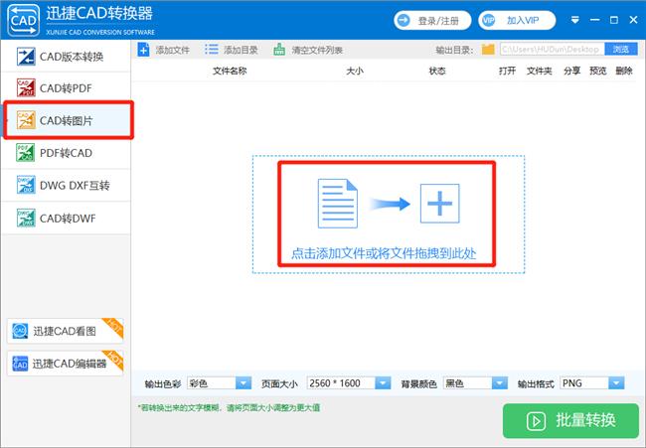Click the 清空文件列表 label
Viewport: 646px width, 448px height.
pyautogui.click(x=317, y=51)
